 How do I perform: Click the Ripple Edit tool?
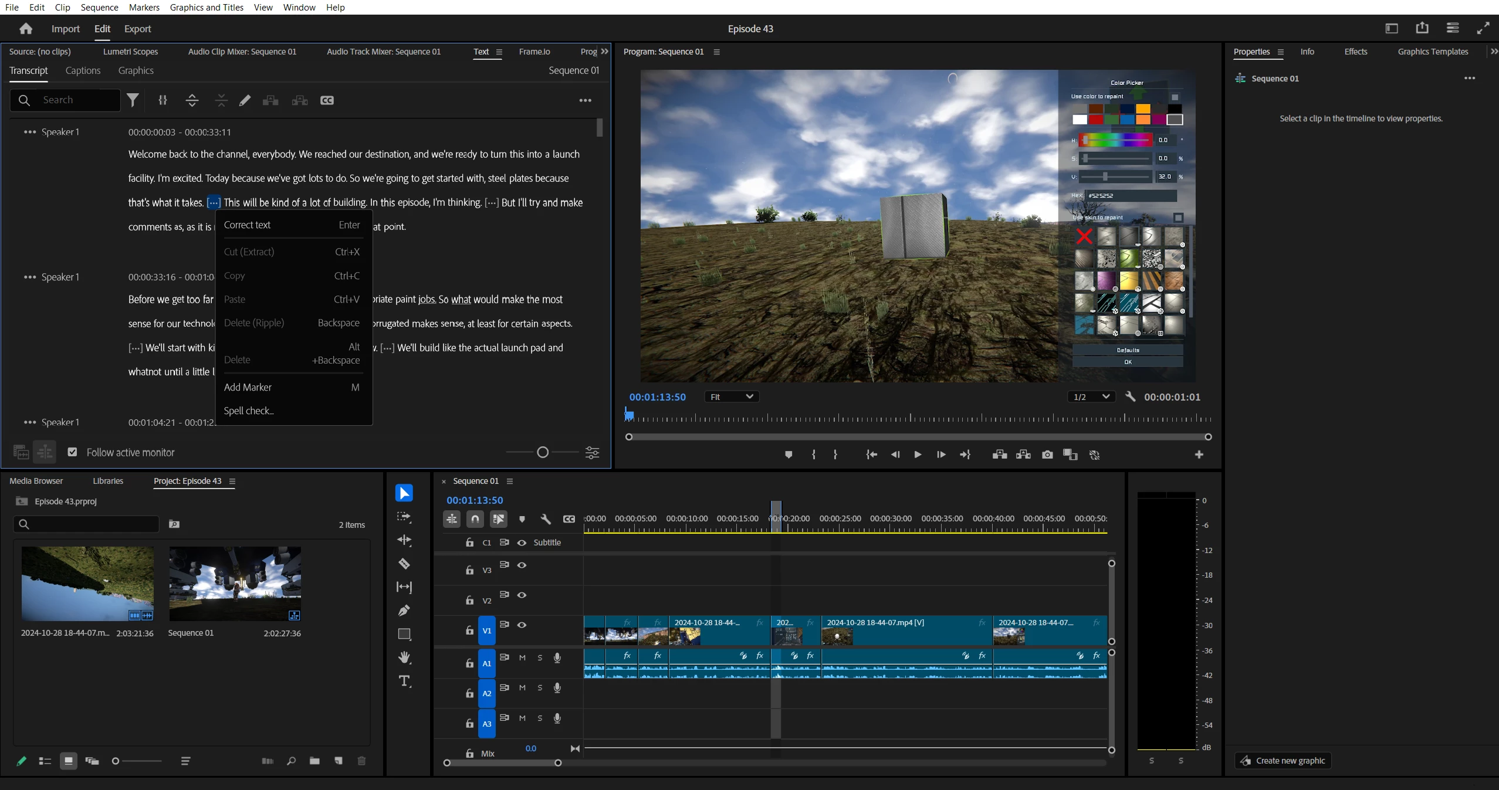click(404, 540)
